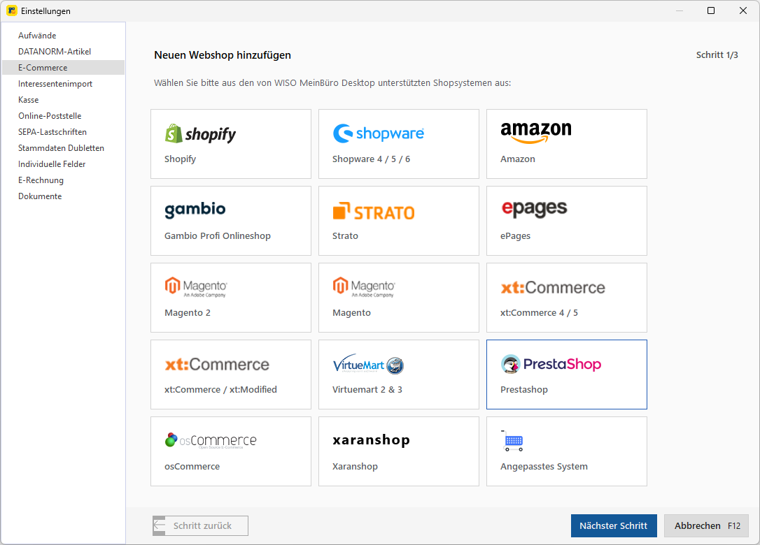Image resolution: width=760 pixels, height=545 pixels.
Task: Click 'Angepasstes System' label
Action: click(x=544, y=467)
